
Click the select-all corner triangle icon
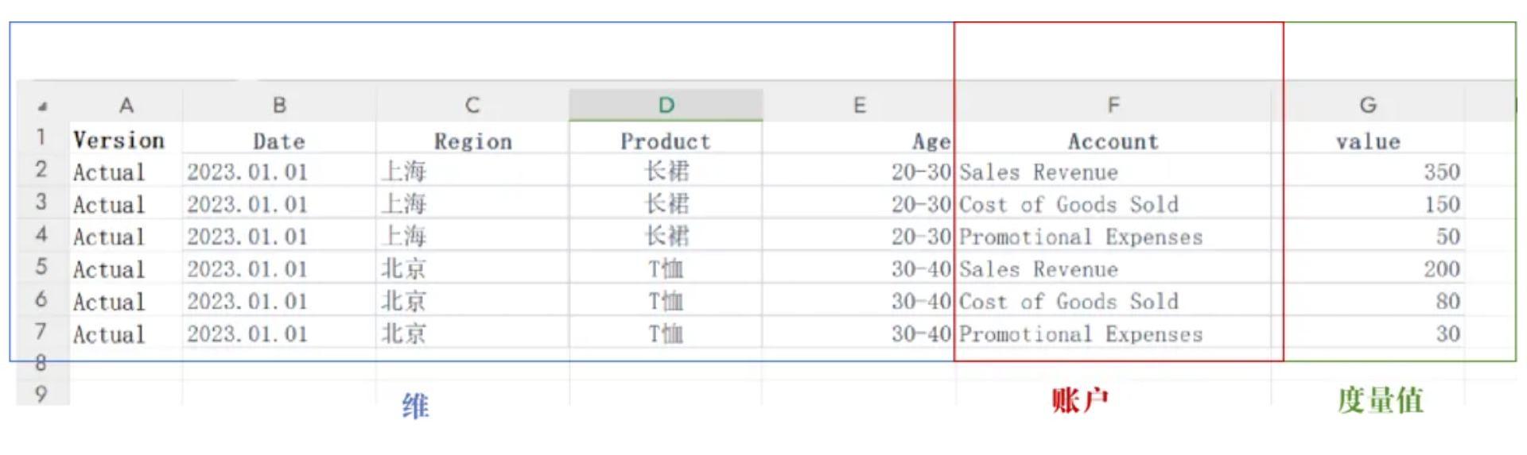[42, 106]
